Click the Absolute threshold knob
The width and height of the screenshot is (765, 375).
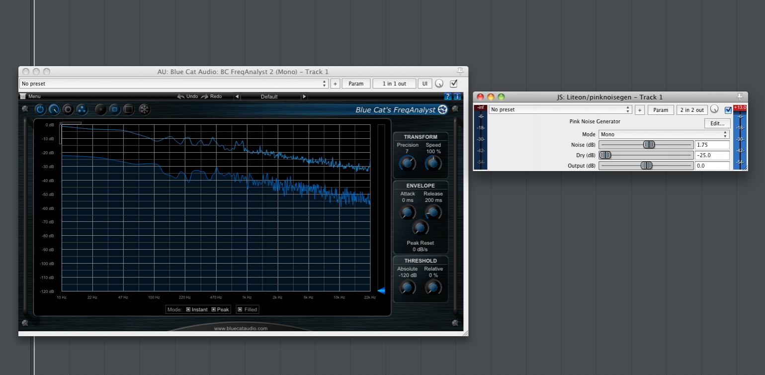pos(407,287)
